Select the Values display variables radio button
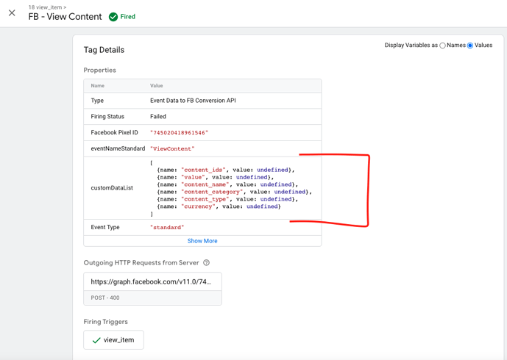Viewport: 507px width, 360px height. click(x=470, y=46)
